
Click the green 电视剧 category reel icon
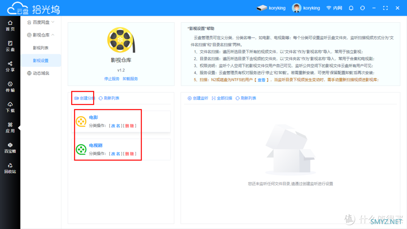pyautogui.click(x=81, y=150)
